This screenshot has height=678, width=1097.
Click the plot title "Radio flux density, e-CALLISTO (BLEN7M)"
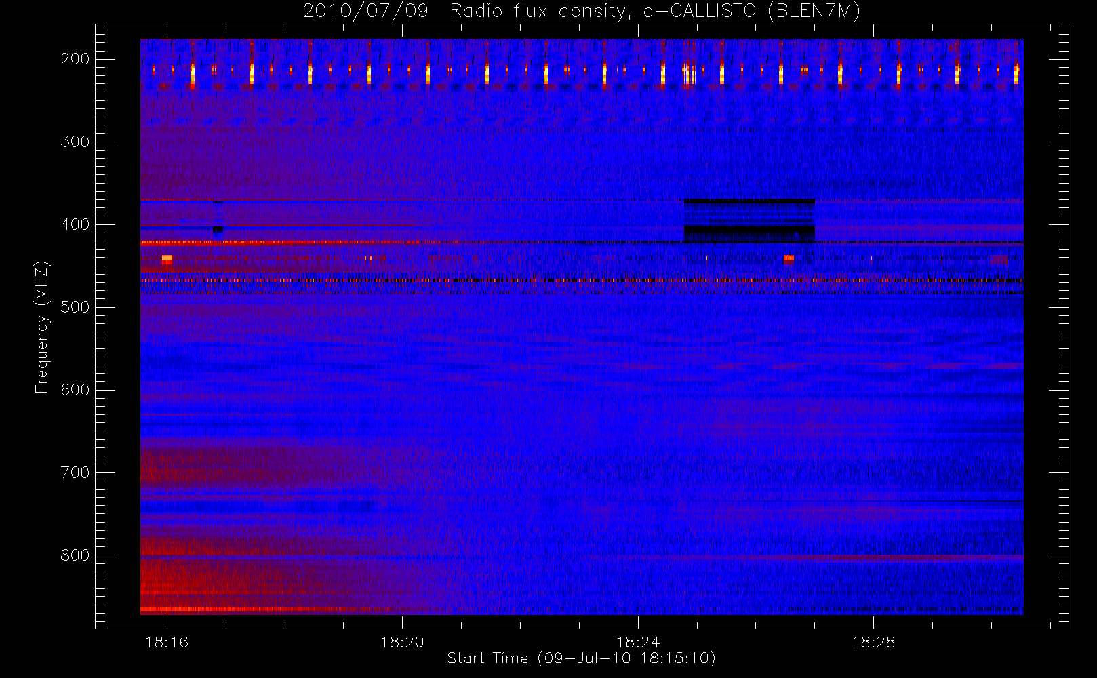coord(655,12)
